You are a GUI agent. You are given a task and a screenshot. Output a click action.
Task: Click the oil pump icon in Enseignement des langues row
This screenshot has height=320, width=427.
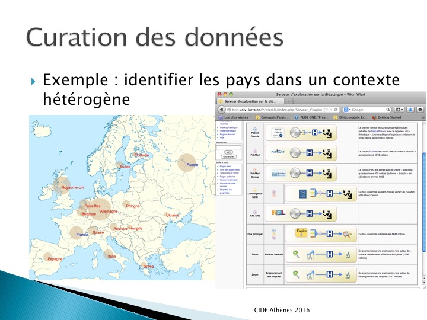pos(310,275)
